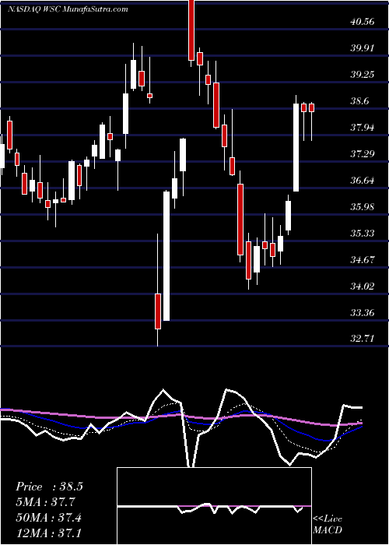Click the 12MA : 37.1 readout
Viewport: 389px width, 545px height.
point(48,532)
